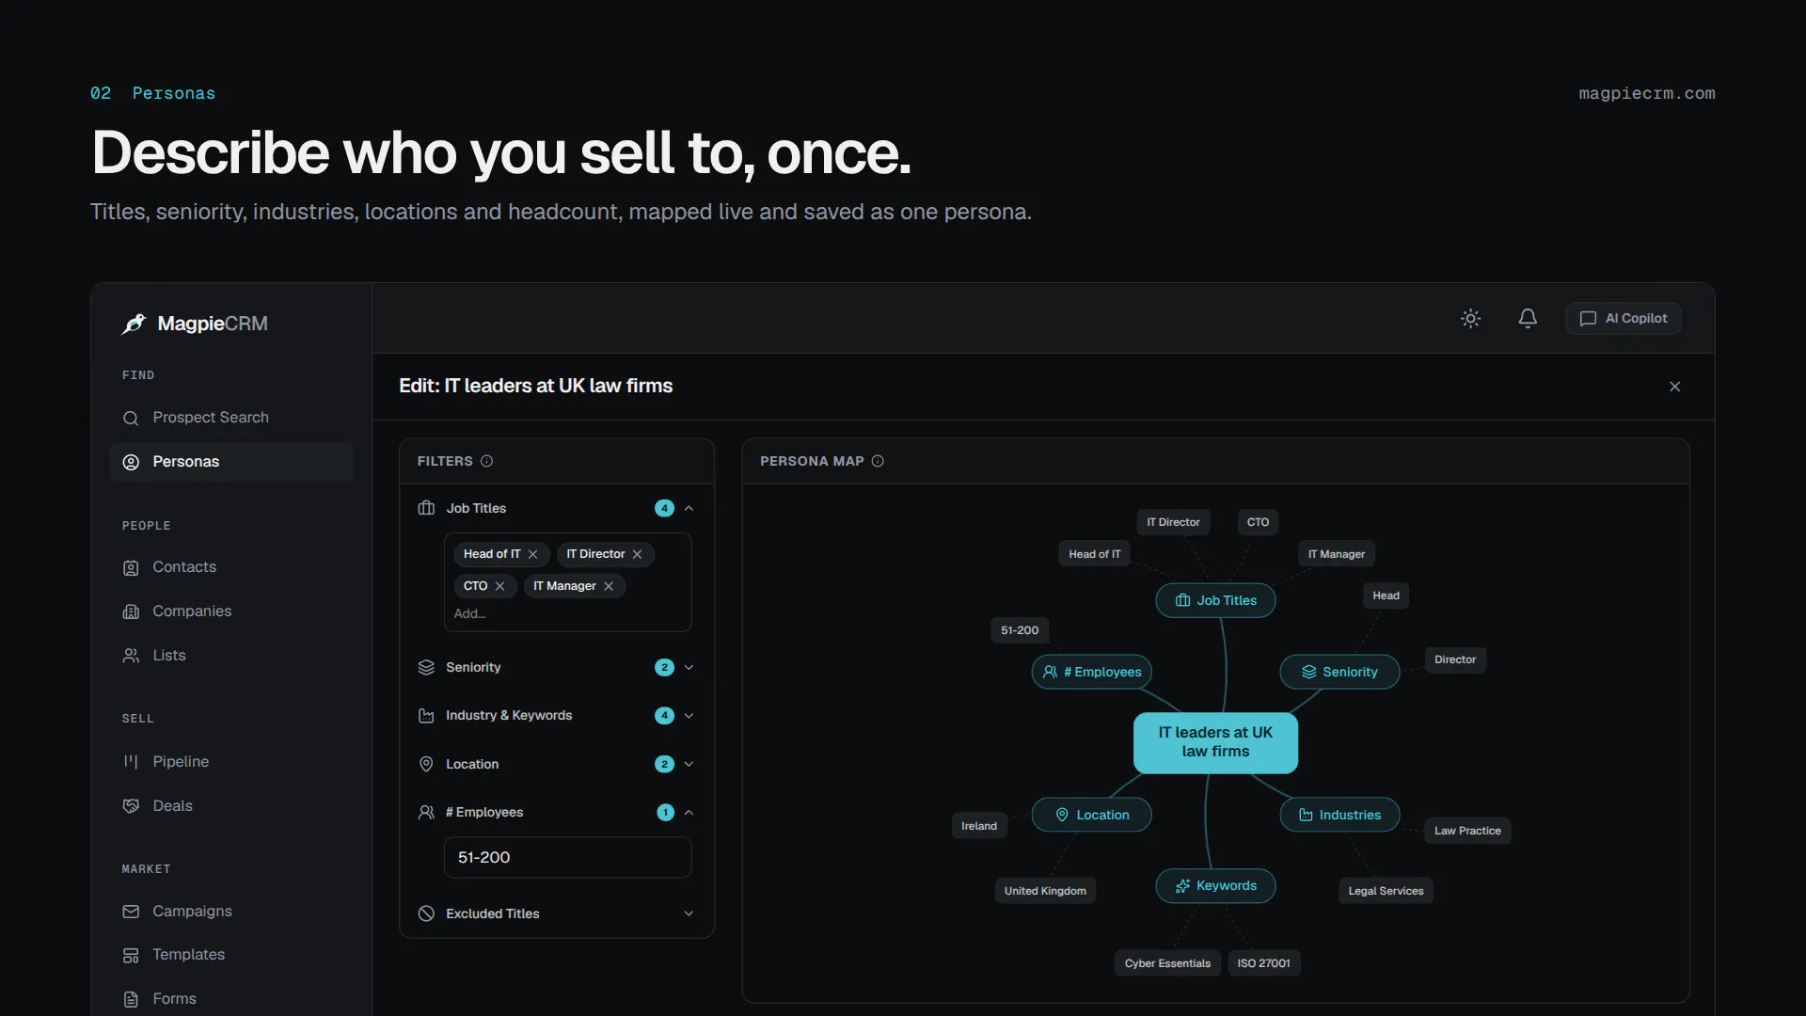Open Prospect Search in sidebar
The image size is (1806, 1016).
231,418
